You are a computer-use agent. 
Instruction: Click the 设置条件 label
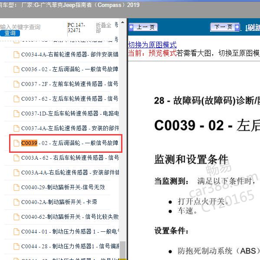point(171,230)
